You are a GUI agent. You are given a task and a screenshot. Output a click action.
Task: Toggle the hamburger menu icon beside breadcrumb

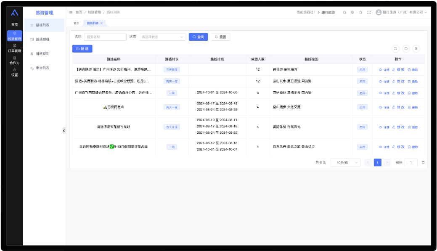point(71,13)
